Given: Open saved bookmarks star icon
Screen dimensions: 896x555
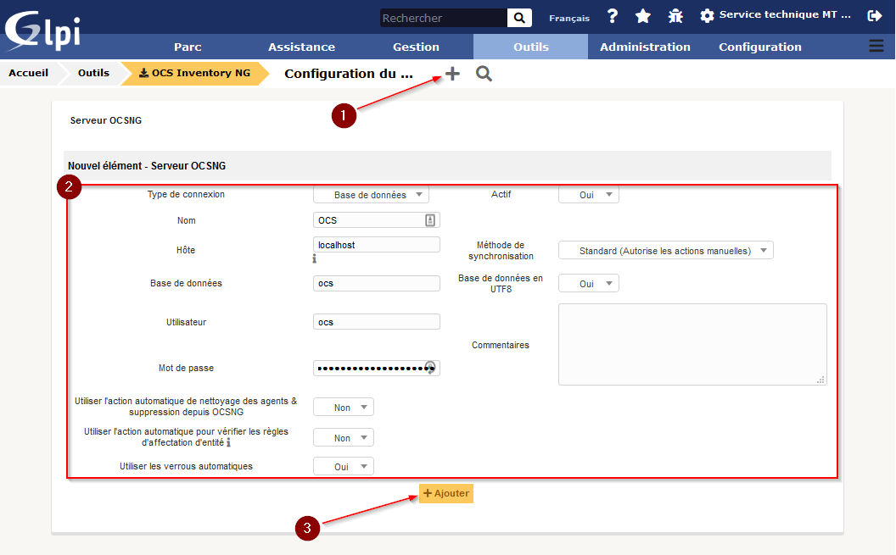Looking at the screenshot, I should 643,16.
